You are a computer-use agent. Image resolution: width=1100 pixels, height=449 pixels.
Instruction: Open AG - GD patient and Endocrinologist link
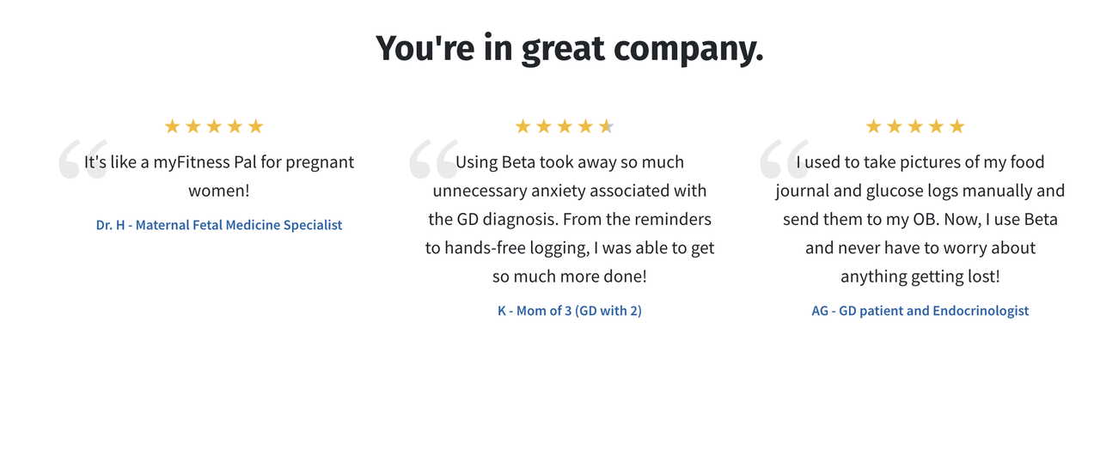[x=920, y=311]
